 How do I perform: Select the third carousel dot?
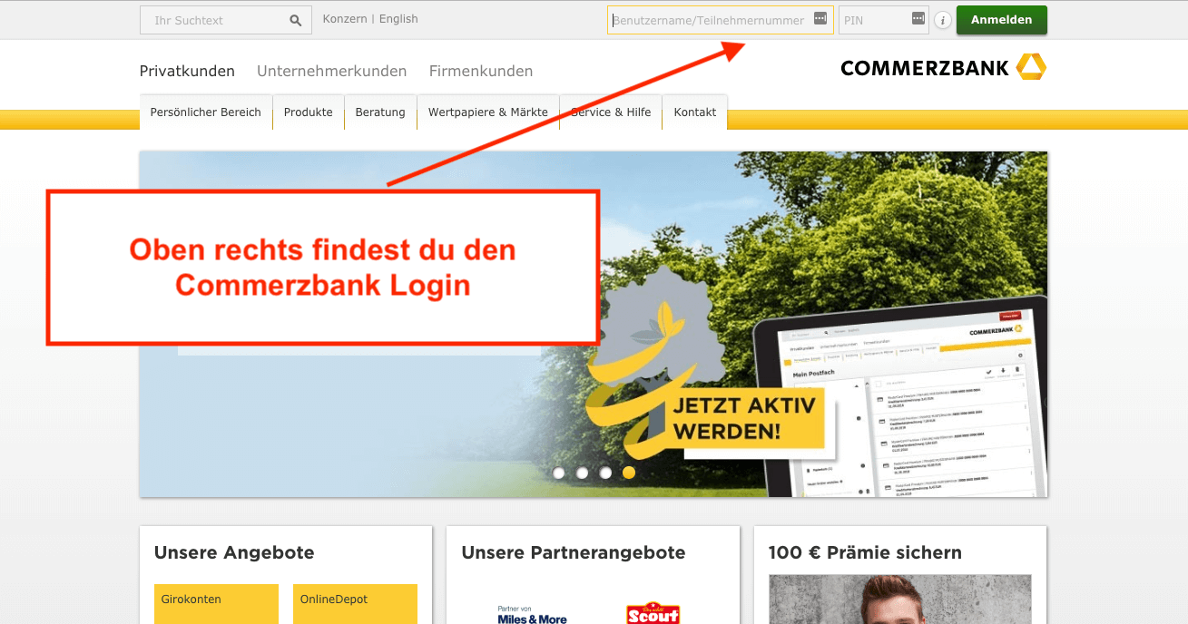point(605,473)
